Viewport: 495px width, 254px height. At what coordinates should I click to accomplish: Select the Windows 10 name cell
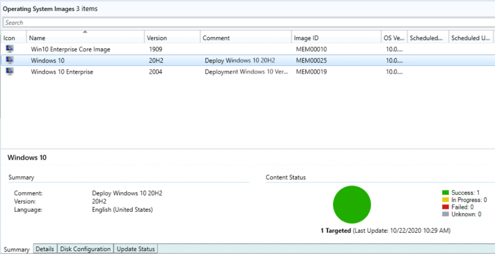(x=48, y=60)
